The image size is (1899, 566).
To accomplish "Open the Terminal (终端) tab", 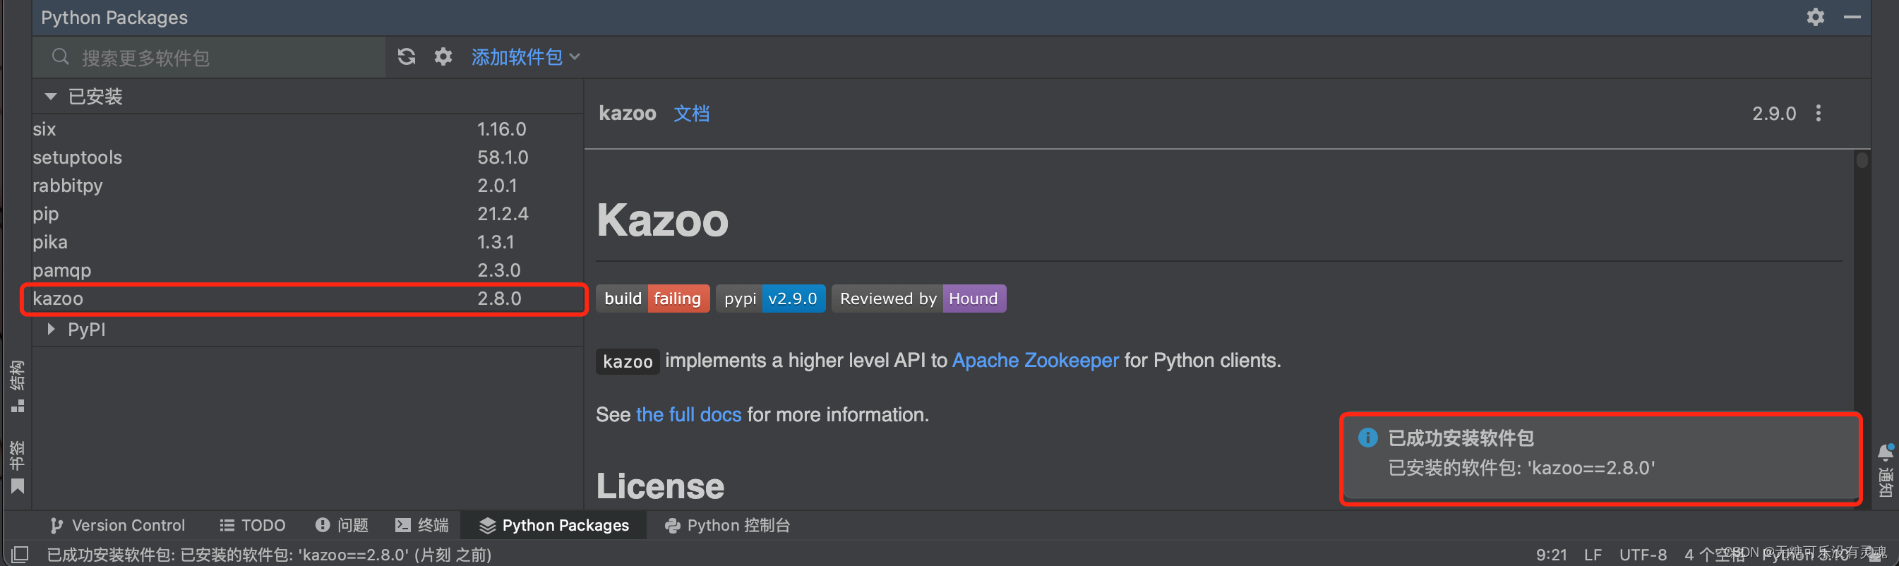I will click(x=422, y=526).
